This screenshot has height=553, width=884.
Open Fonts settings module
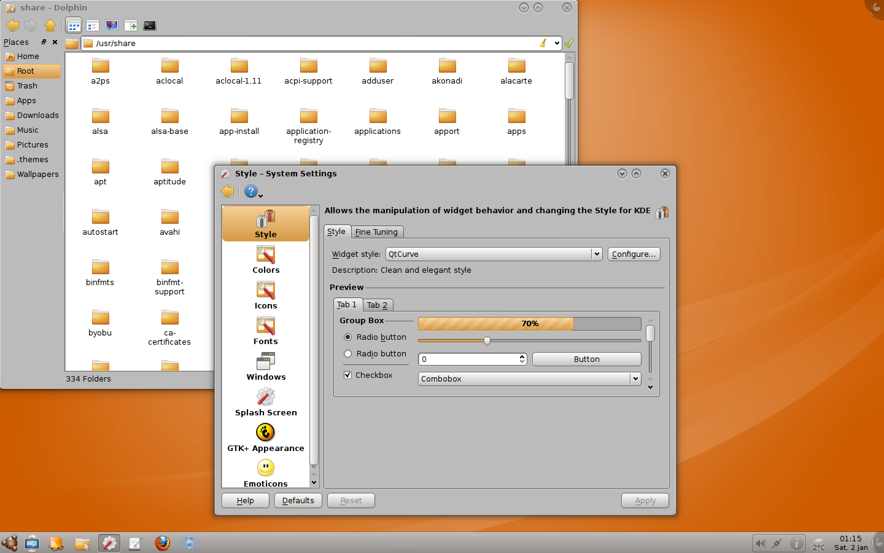pos(266,331)
